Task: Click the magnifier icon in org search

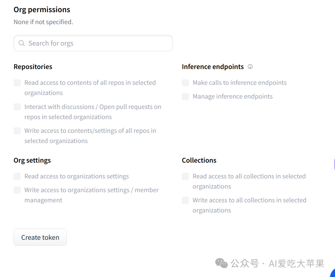Action: pyautogui.click(x=22, y=43)
